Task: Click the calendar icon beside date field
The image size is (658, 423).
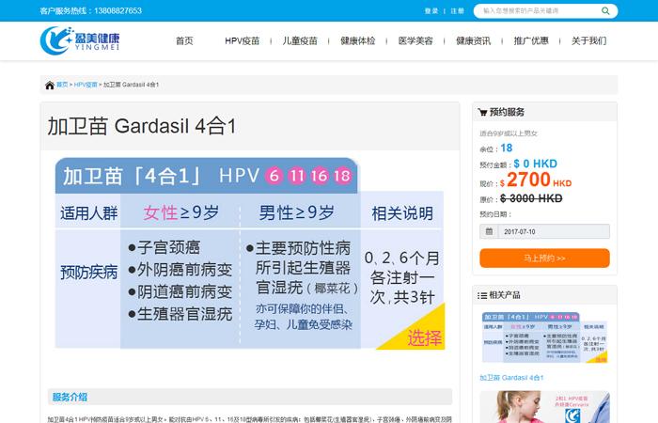Action: (x=489, y=231)
